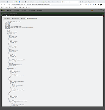The width and height of the screenshot is (105, 110).
Task: Open the Plugins menu
Action: (x=32, y=10)
